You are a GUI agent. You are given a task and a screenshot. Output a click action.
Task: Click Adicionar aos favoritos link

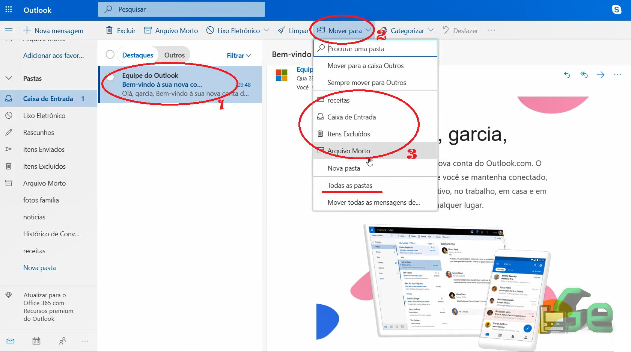54,56
